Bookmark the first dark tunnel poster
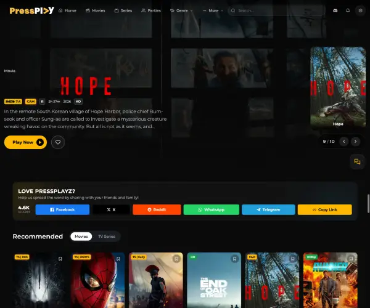 [60, 259]
